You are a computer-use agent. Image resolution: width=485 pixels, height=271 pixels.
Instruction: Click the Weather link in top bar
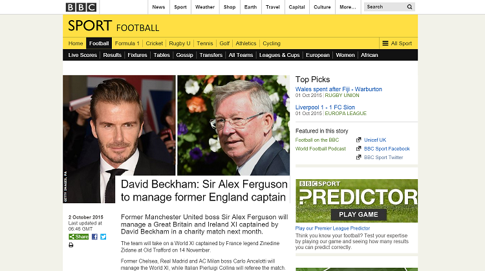[205, 7]
